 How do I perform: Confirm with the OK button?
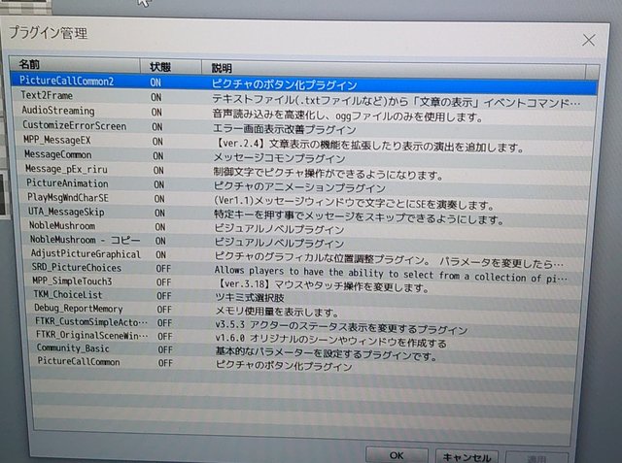click(x=397, y=455)
